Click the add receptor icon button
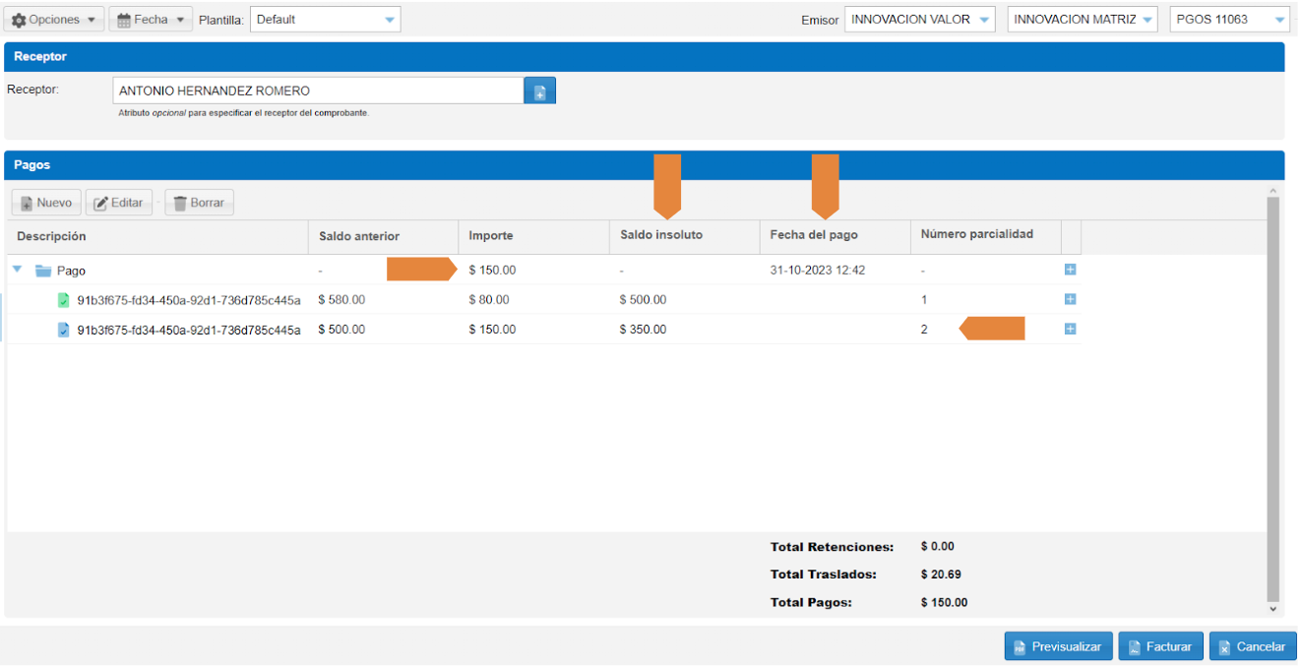Screen dimensions: 1302x668 coord(539,91)
